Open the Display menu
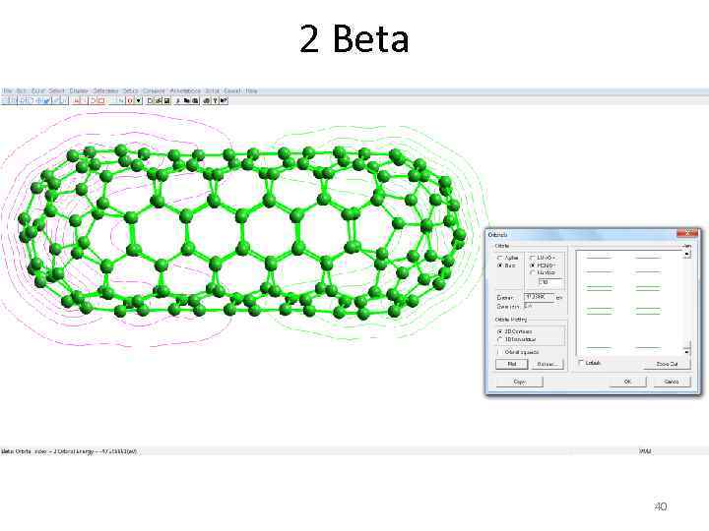This screenshot has width=709, height=531. click(78, 90)
